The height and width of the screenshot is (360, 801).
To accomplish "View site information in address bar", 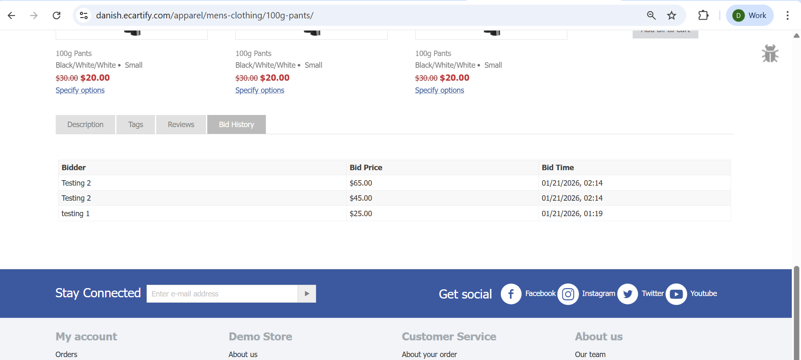I will coord(84,15).
